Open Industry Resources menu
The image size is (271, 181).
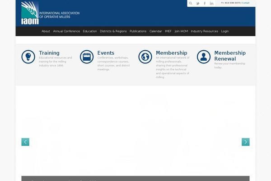coord(205,31)
